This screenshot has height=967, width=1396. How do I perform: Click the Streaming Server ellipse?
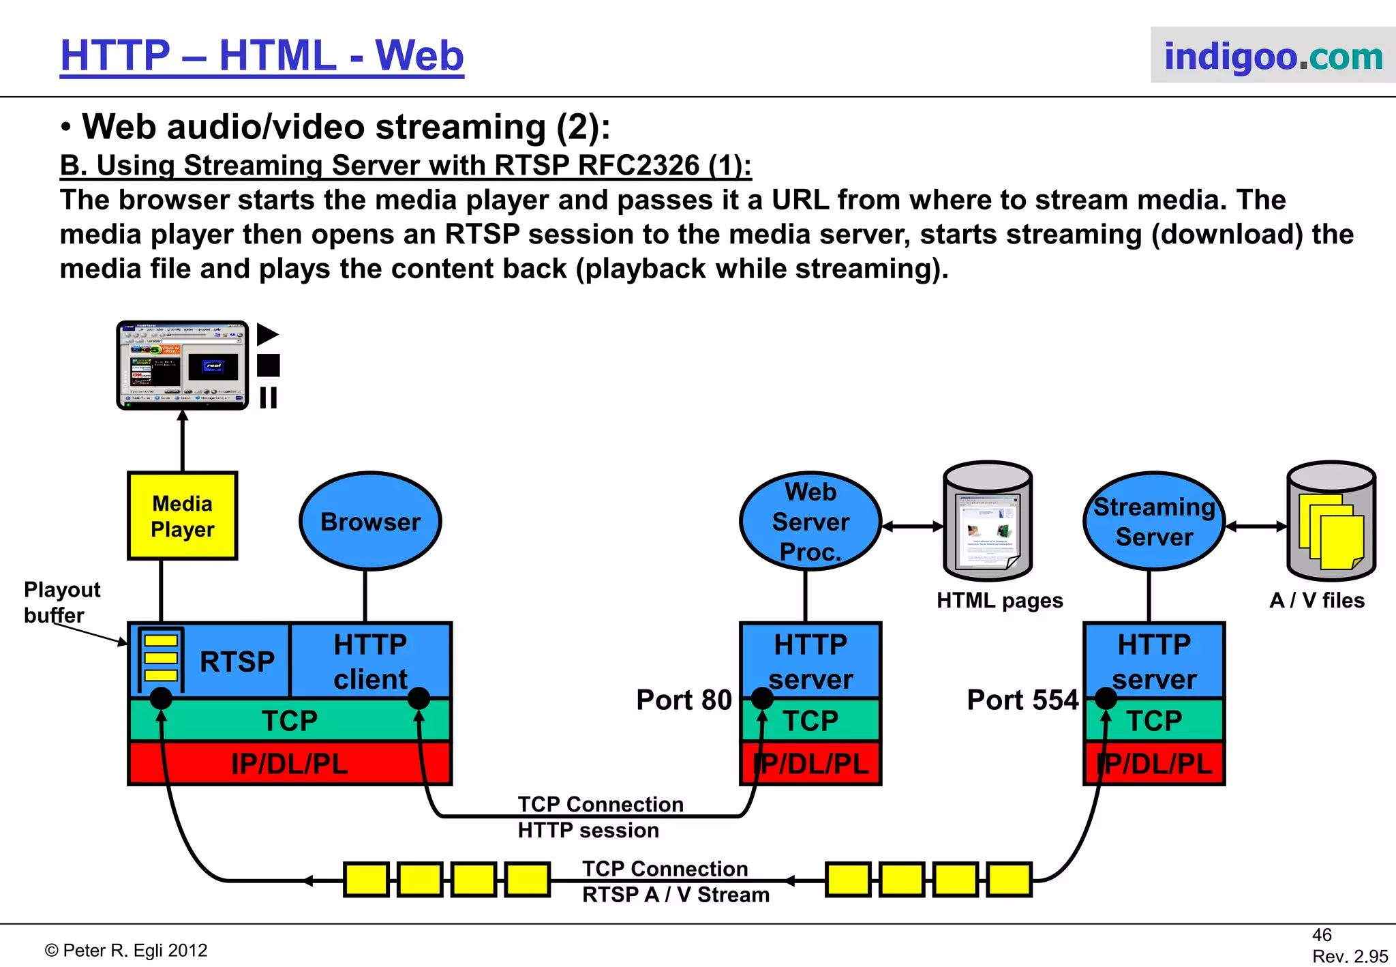click(1154, 522)
